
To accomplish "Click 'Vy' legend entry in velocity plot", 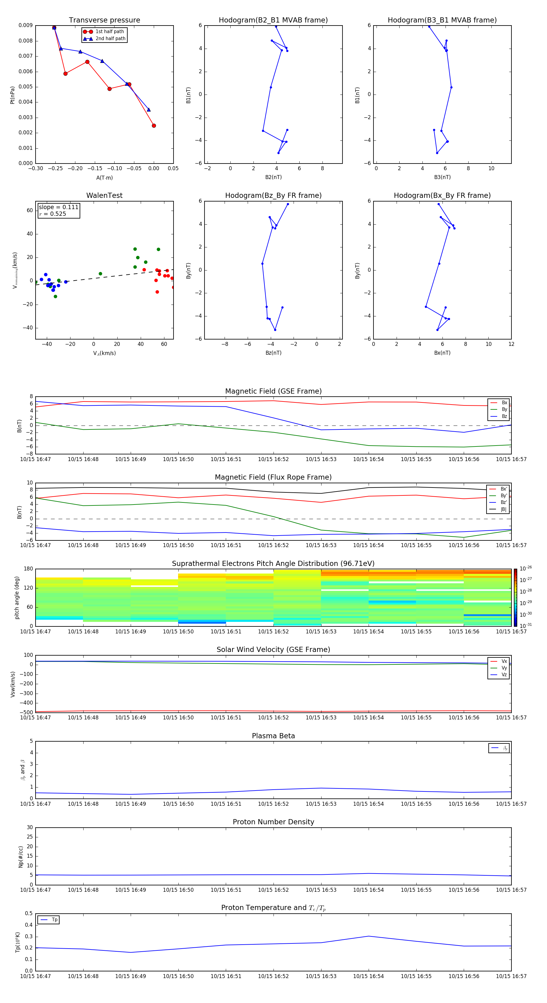I will click(499, 668).
